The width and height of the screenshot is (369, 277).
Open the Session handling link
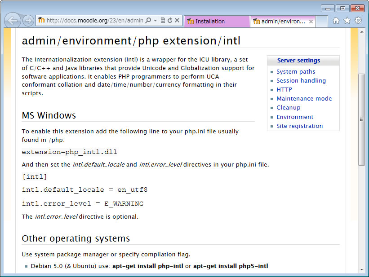tap(301, 80)
